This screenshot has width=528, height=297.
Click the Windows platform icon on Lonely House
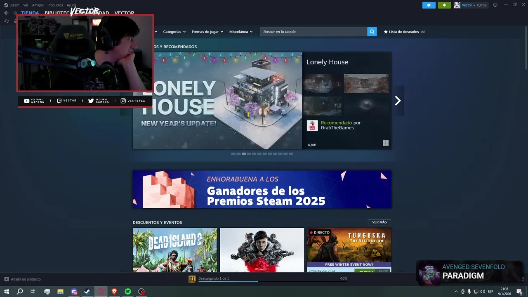pos(386,143)
